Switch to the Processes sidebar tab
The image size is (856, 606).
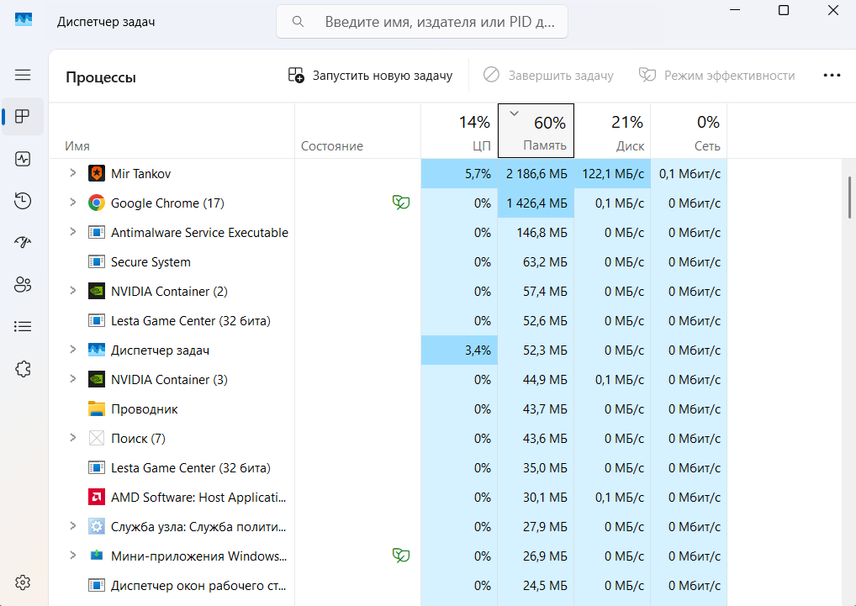tap(23, 116)
